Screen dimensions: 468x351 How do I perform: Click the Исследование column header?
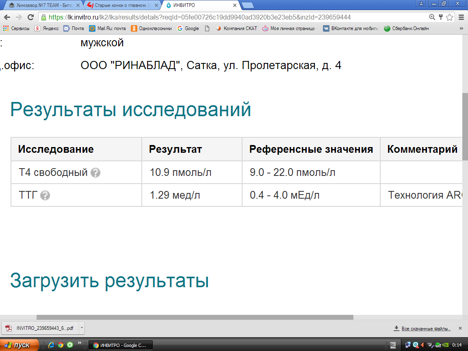pos(76,149)
